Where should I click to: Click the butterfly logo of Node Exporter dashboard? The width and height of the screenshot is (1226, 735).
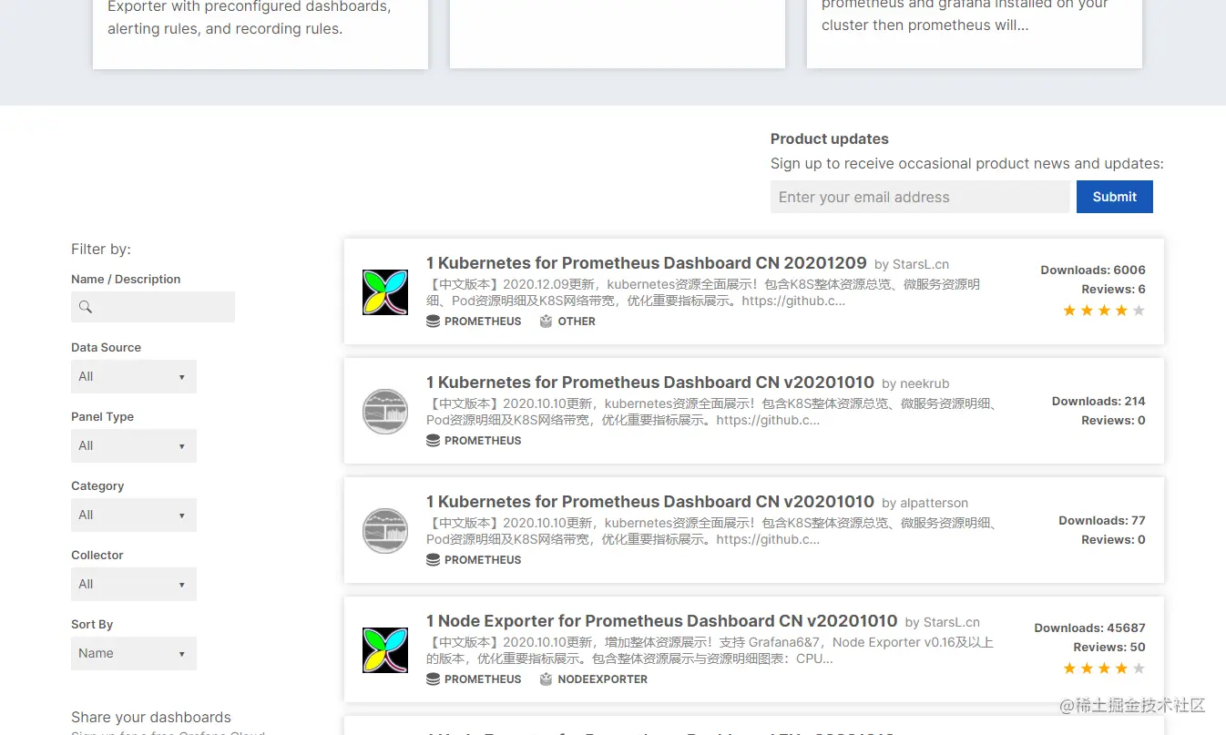[x=385, y=650]
